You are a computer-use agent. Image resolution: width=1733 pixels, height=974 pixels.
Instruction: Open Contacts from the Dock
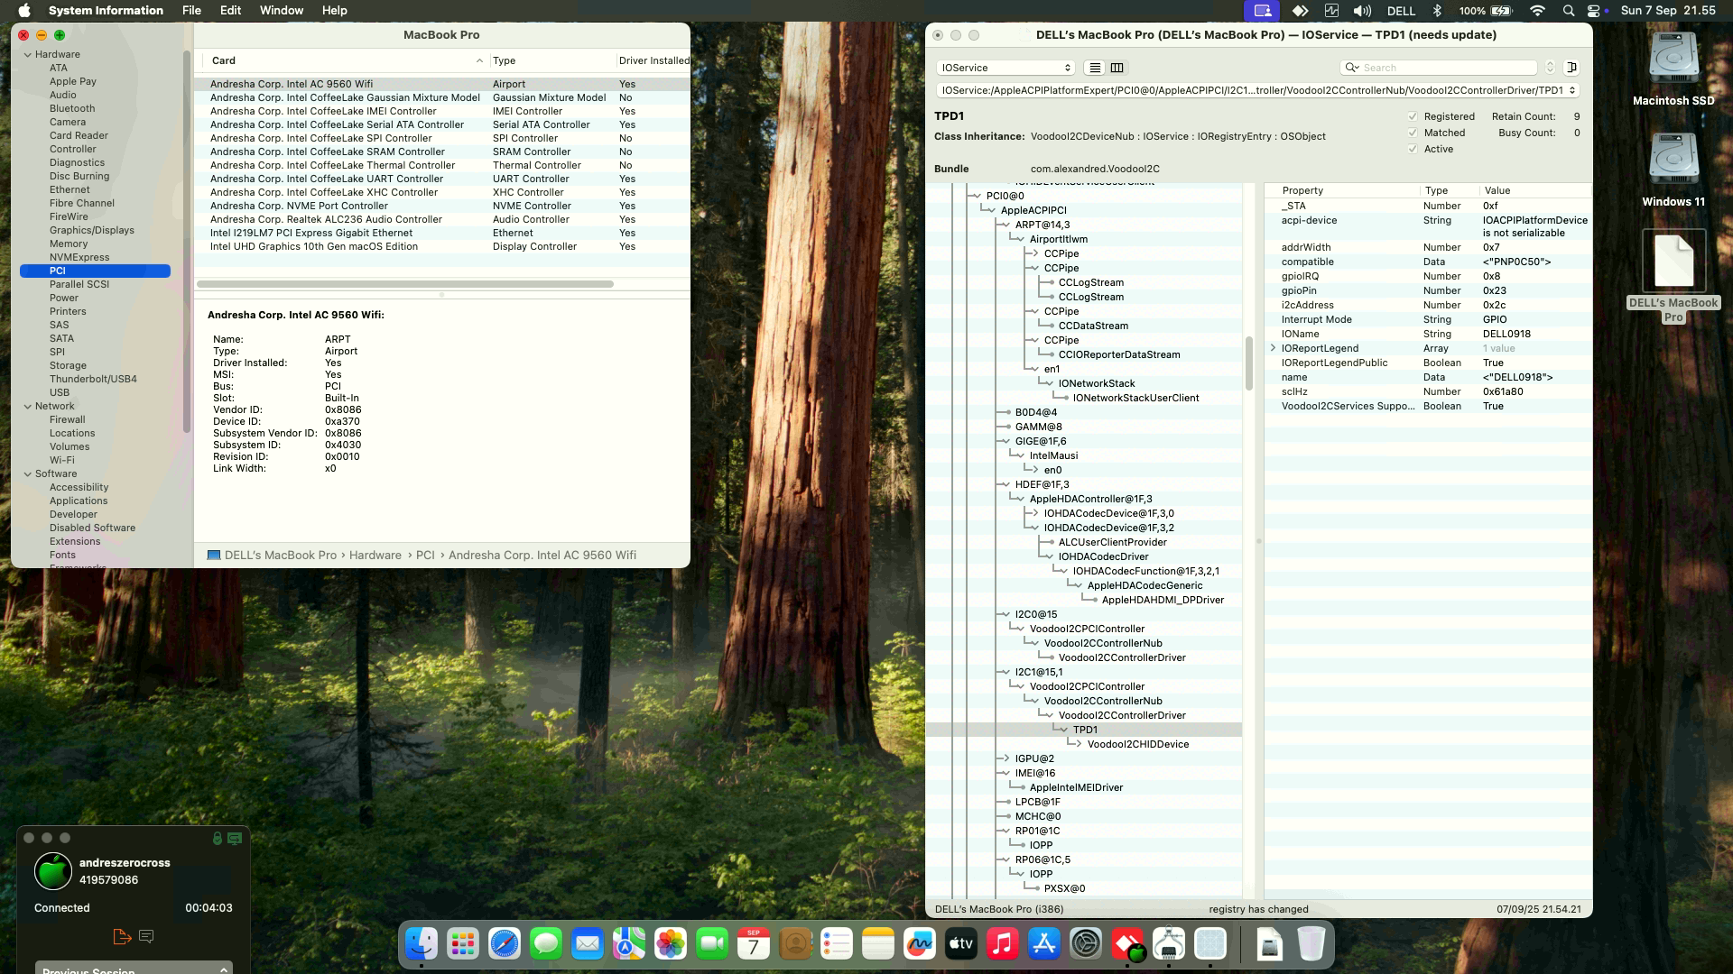(x=795, y=944)
